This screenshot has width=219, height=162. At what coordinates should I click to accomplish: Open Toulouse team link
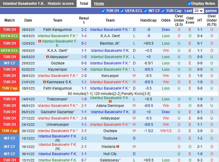coord(110,138)
